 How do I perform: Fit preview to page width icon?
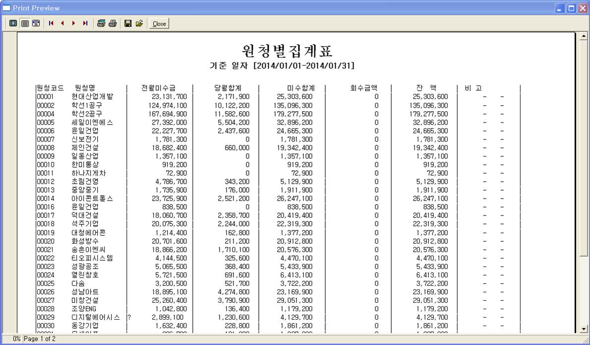pos(36,23)
